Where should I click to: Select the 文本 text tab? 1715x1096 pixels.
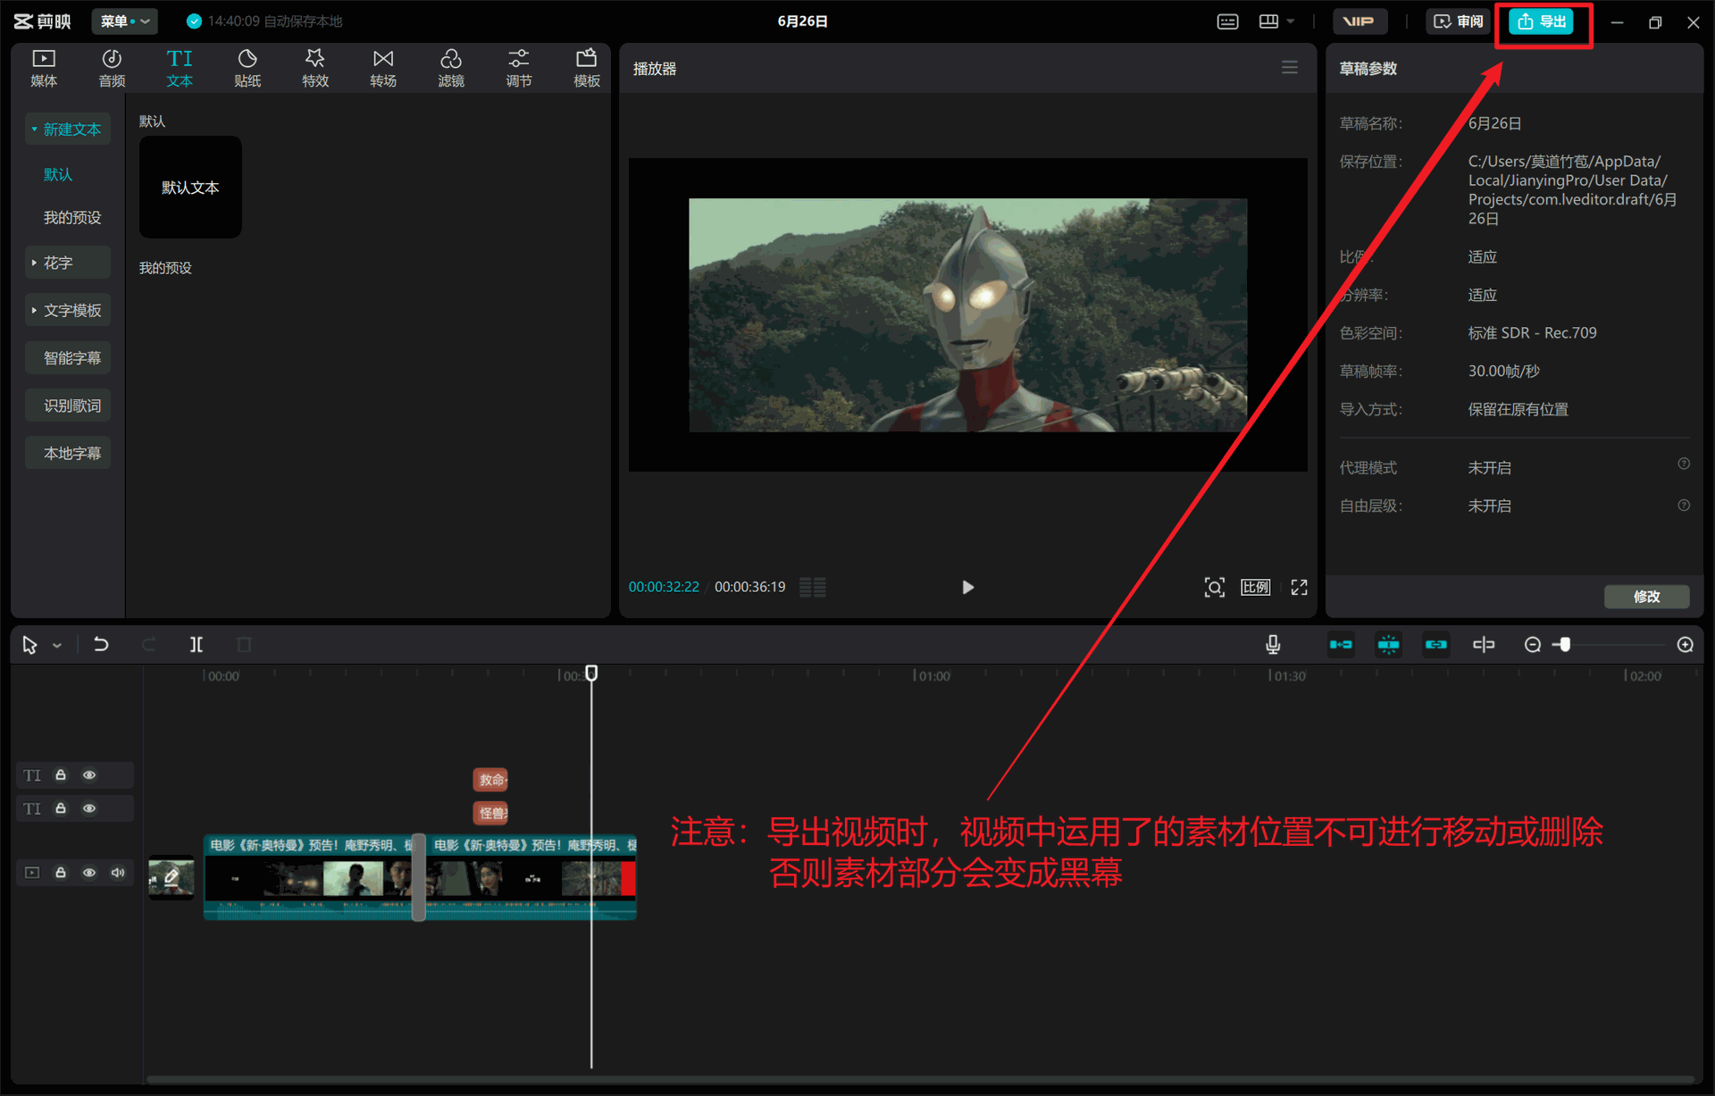pyautogui.click(x=180, y=68)
